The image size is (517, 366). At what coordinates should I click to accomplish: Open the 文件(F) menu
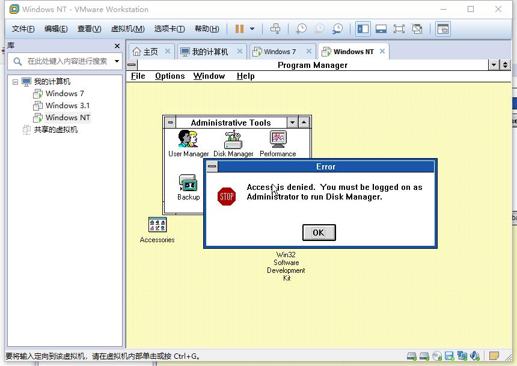click(x=23, y=29)
